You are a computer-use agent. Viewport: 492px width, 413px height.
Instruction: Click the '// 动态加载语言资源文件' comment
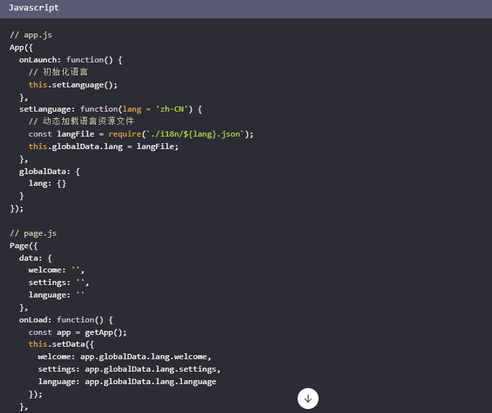pyautogui.click(x=81, y=121)
